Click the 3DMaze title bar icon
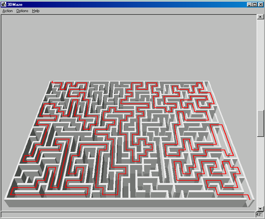Viewport: 265px width, 219px height. (4, 4)
